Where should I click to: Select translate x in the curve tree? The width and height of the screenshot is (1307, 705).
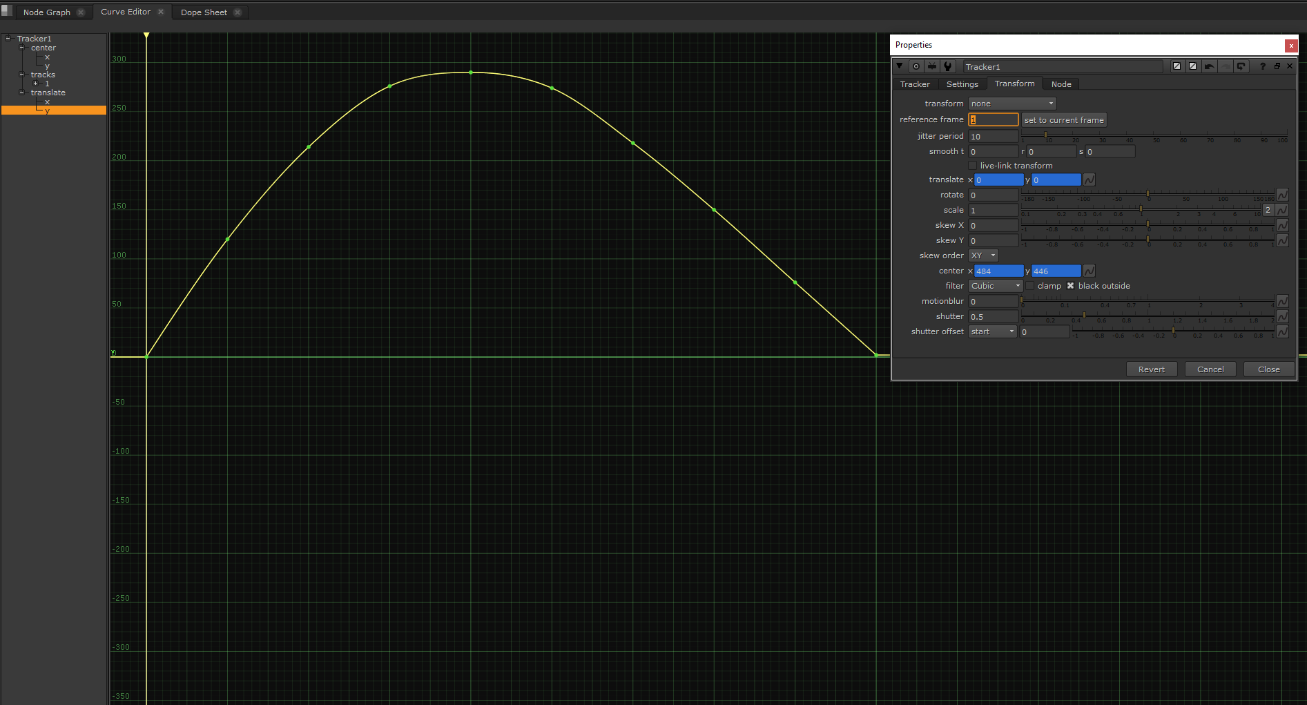(47, 102)
